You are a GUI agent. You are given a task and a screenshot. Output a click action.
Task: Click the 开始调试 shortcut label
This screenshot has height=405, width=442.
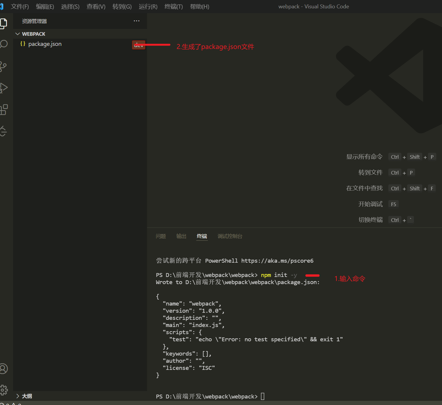click(370, 204)
